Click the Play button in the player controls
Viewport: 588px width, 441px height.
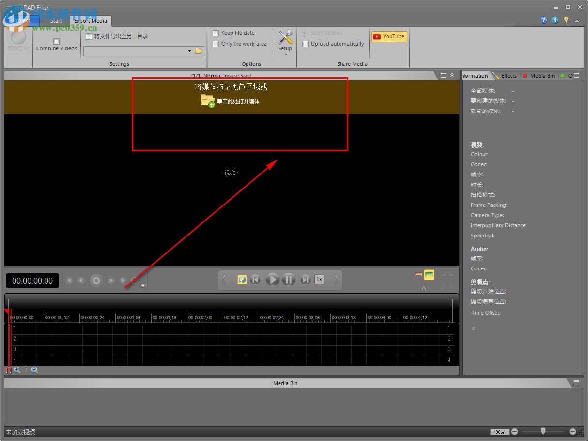coord(273,280)
